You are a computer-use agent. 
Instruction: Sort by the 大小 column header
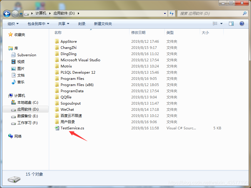[x=205, y=32]
